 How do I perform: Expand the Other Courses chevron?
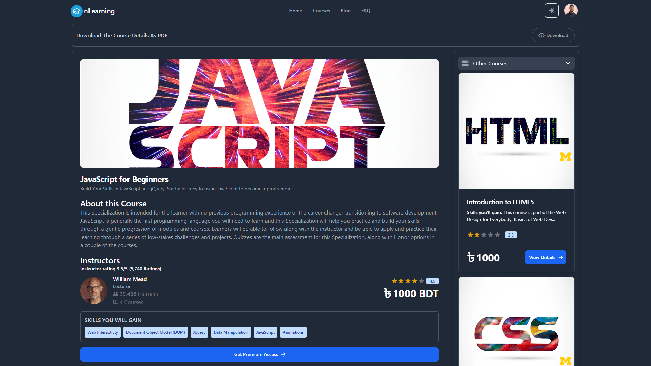tap(568, 63)
